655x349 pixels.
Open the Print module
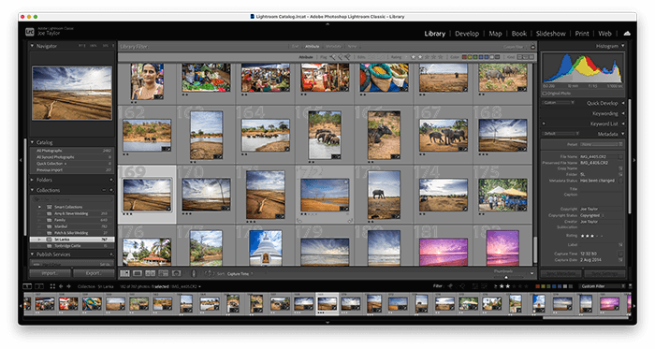[581, 34]
